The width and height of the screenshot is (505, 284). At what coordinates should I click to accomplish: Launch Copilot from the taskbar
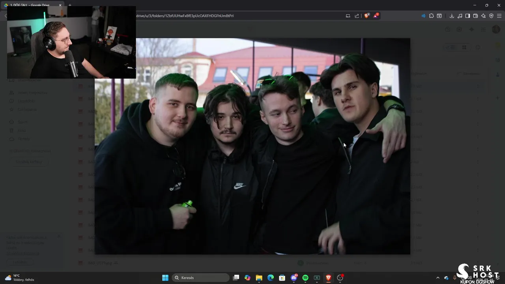(x=247, y=278)
